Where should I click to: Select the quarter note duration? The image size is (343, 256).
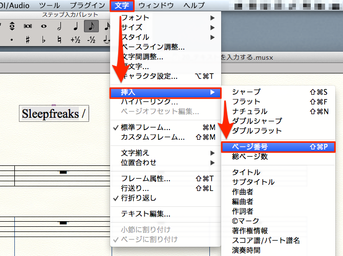tap(75, 26)
